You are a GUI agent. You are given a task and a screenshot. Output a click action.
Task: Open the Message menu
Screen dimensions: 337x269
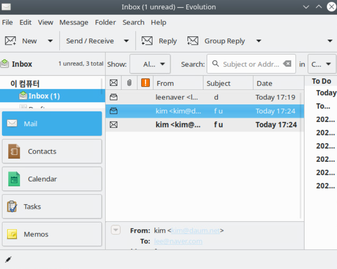pyautogui.click(x=74, y=22)
